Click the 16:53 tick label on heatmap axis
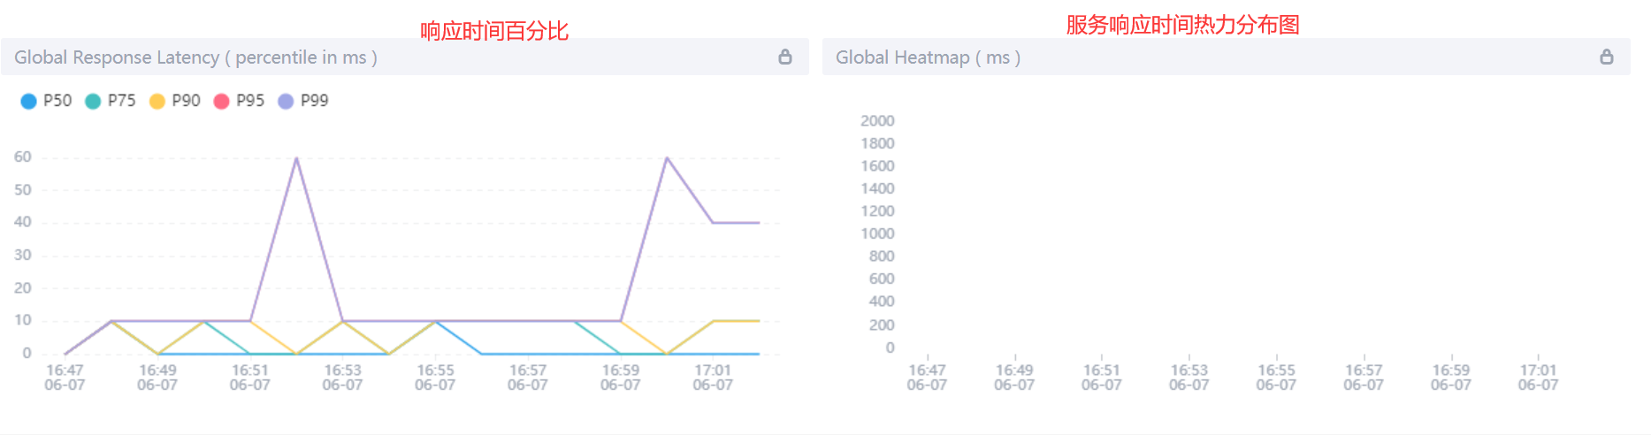 1189,377
